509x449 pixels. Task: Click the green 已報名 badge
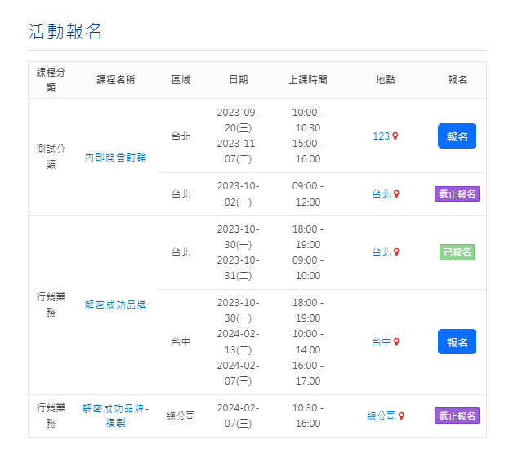pos(457,252)
